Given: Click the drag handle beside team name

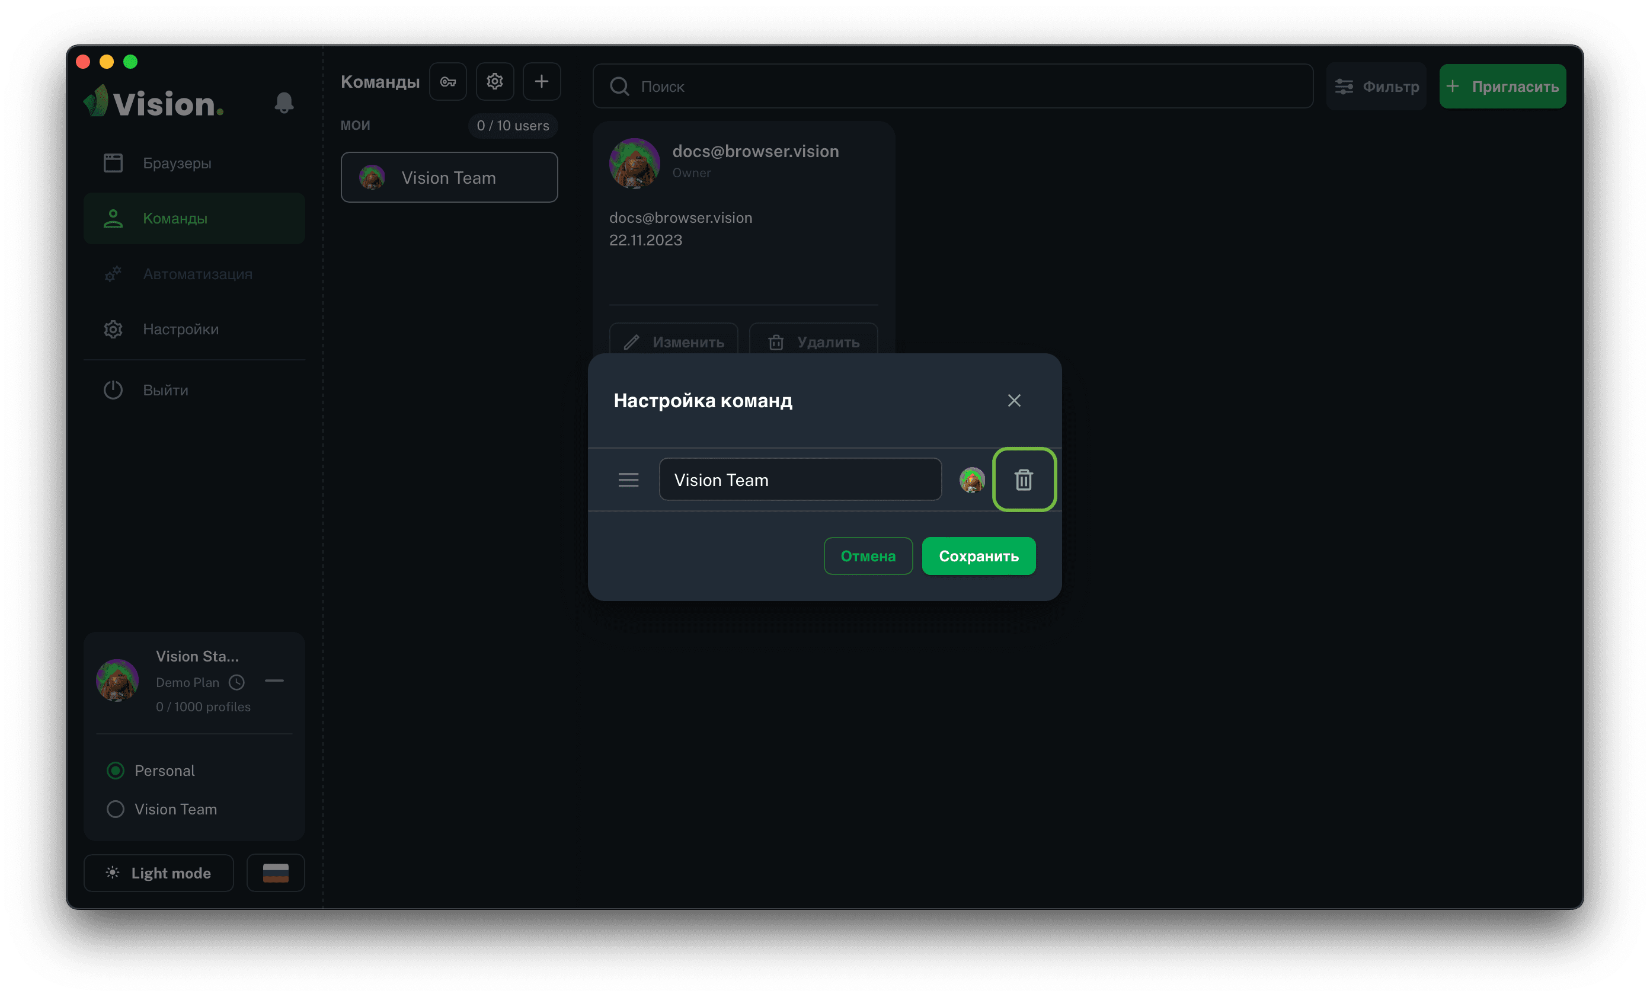Looking at the screenshot, I should (x=628, y=480).
